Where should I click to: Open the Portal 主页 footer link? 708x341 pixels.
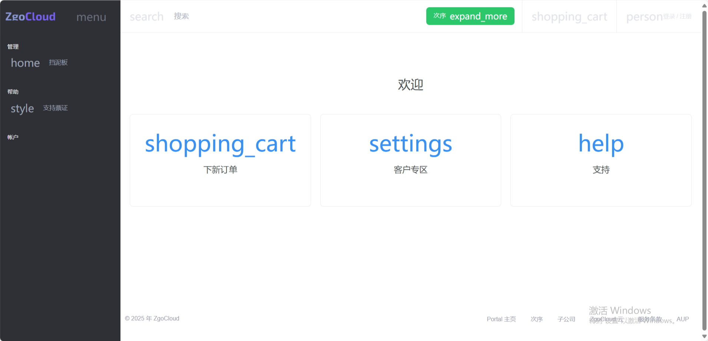point(501,319)
